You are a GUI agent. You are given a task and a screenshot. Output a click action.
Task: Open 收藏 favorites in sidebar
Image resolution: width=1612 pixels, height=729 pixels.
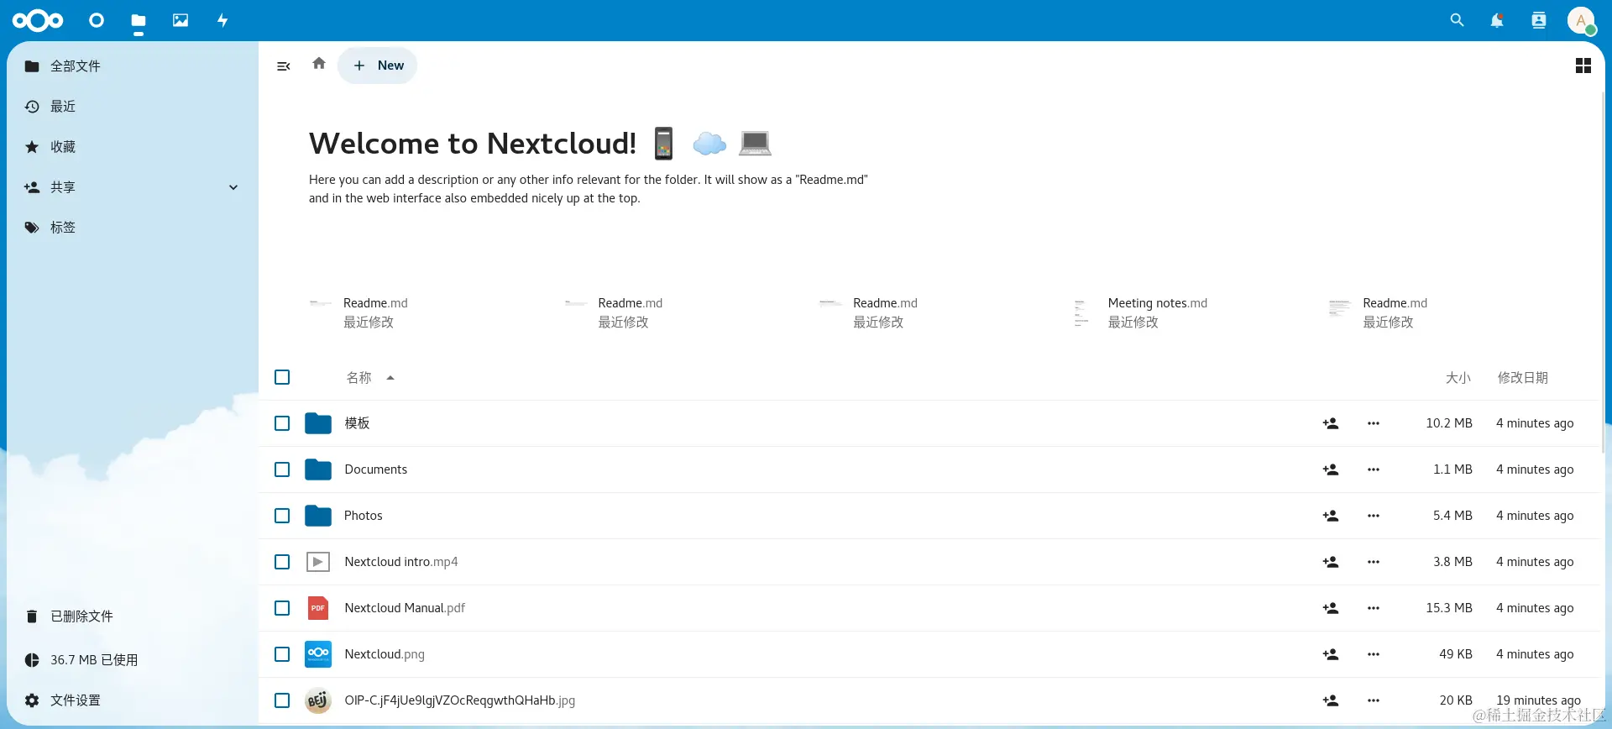click(133, 147)
